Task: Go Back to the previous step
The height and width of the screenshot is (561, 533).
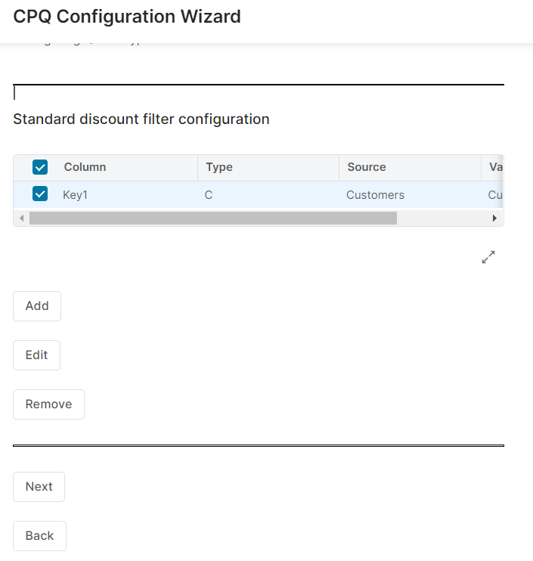Action: [x=39, y=536]
